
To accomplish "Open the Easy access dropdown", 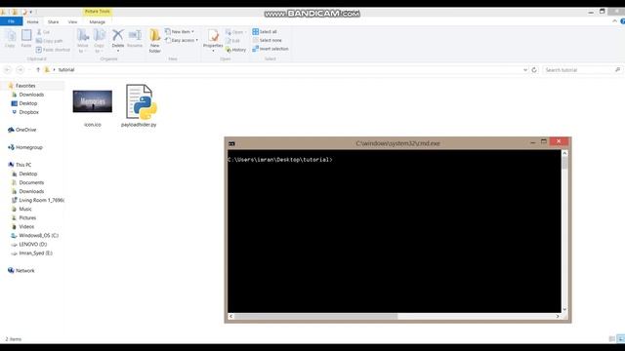I will (182, 40).
